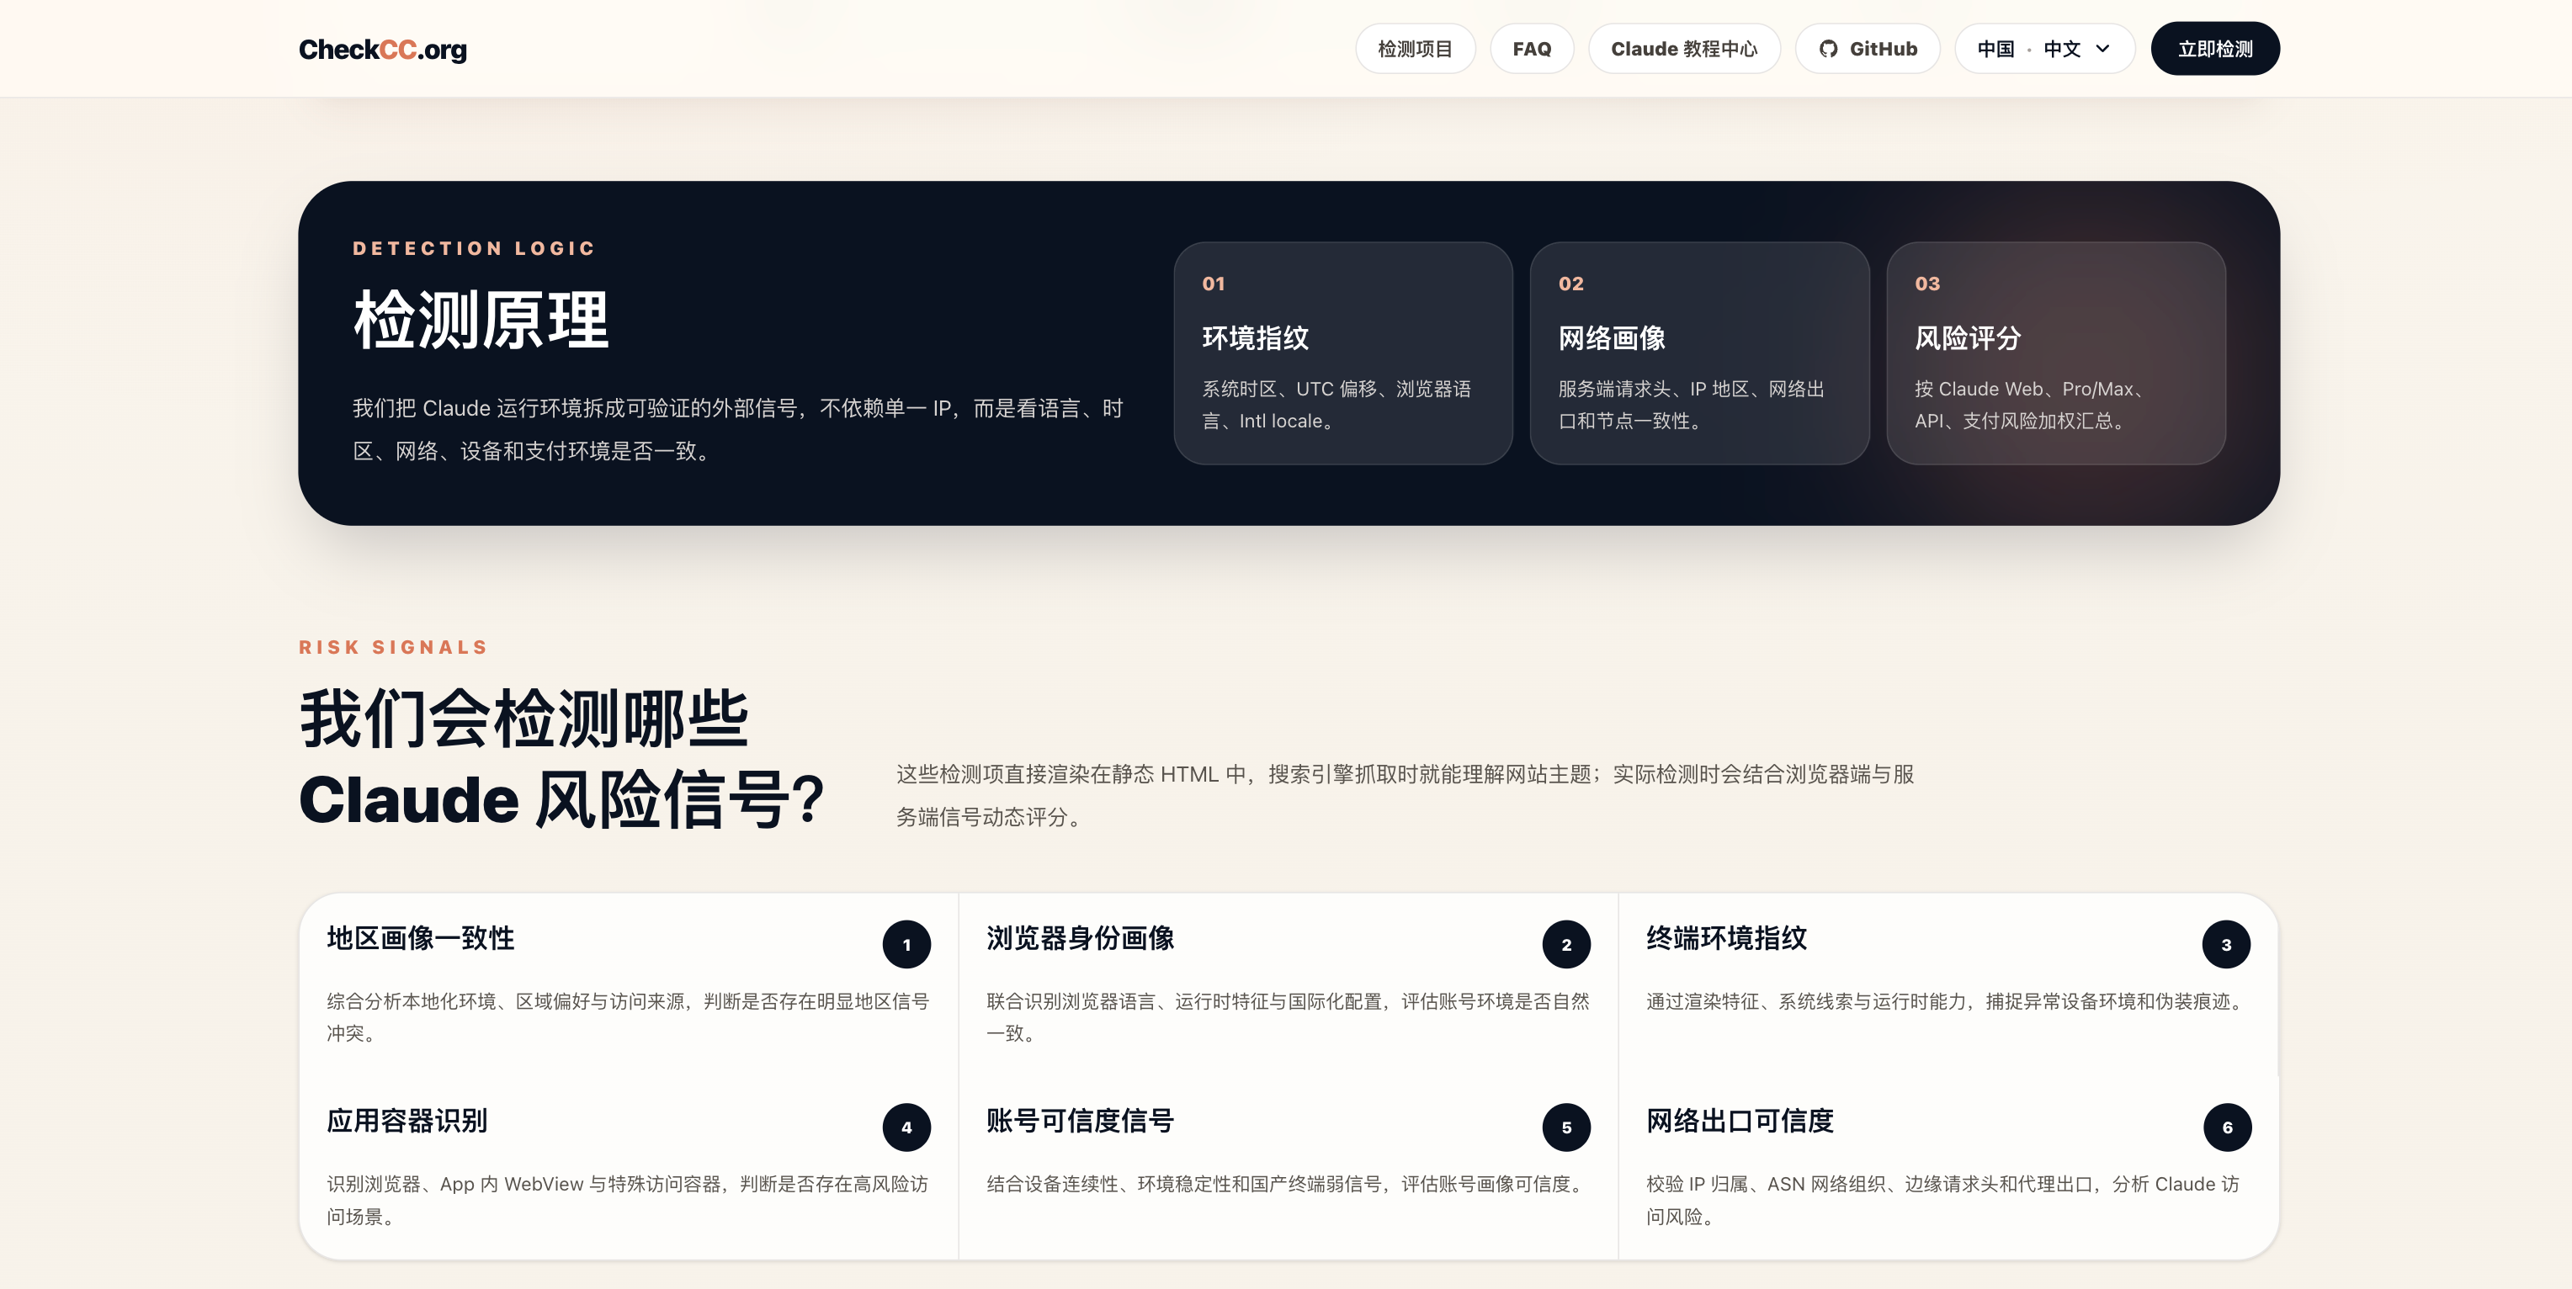The width and height of the screenshot is (2572, 1289).
Task: Click the 我们会检测哪些 Claude 风险信号 heading
Action: point(561,759)
